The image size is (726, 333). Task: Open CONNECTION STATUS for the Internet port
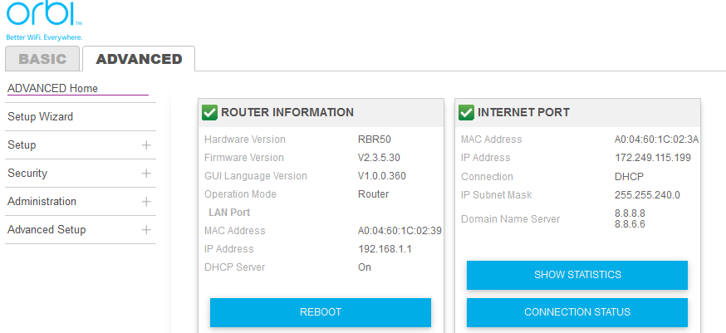point(576,312)
